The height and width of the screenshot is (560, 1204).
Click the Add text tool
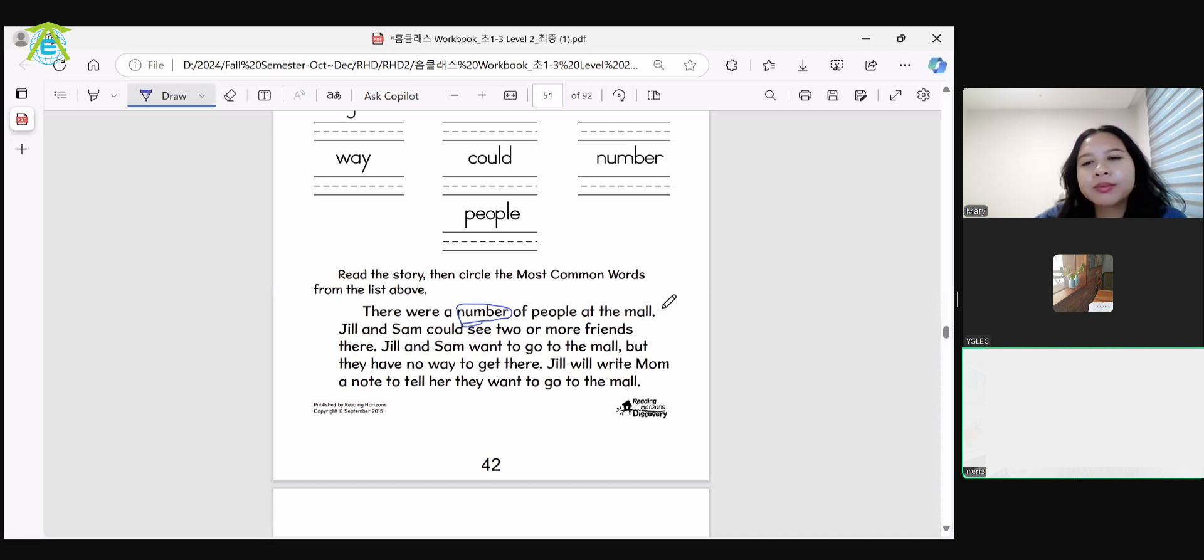coord(265,95)
